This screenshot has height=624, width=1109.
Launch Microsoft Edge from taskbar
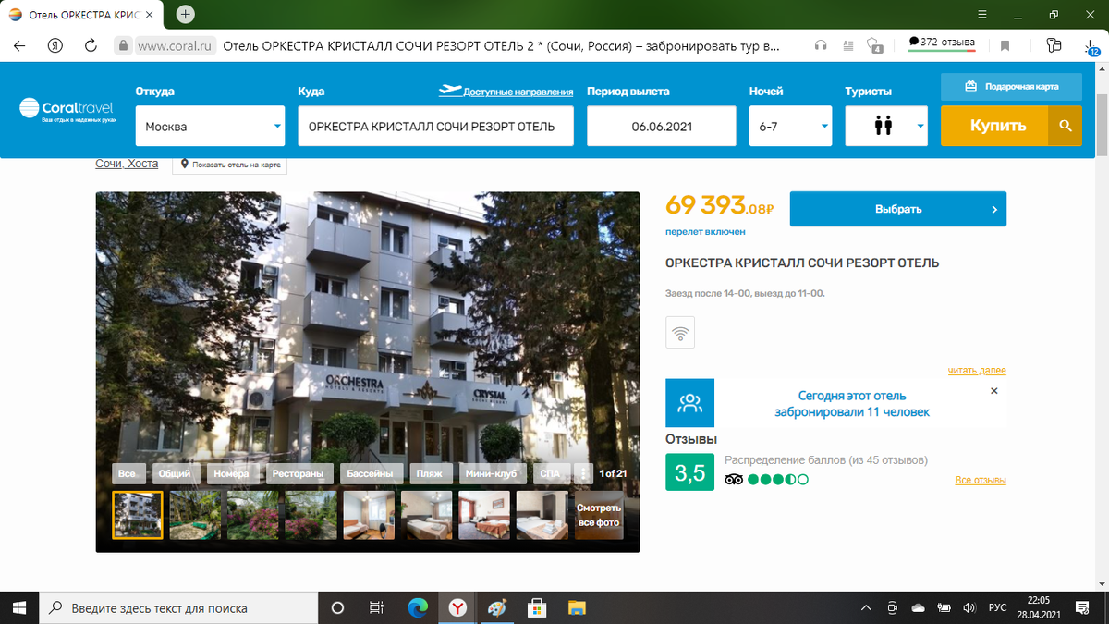pyautogui.click(x=418, y=607)
